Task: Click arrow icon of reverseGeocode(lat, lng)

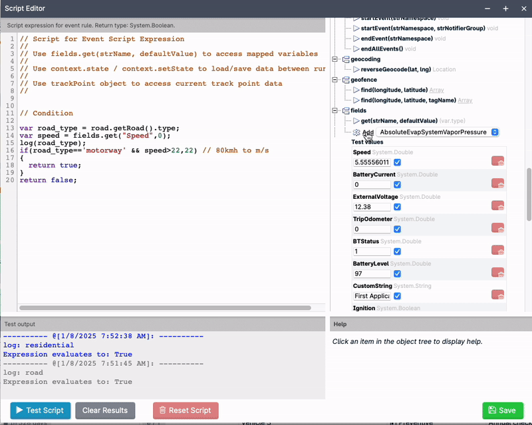Action: (356, 70)
